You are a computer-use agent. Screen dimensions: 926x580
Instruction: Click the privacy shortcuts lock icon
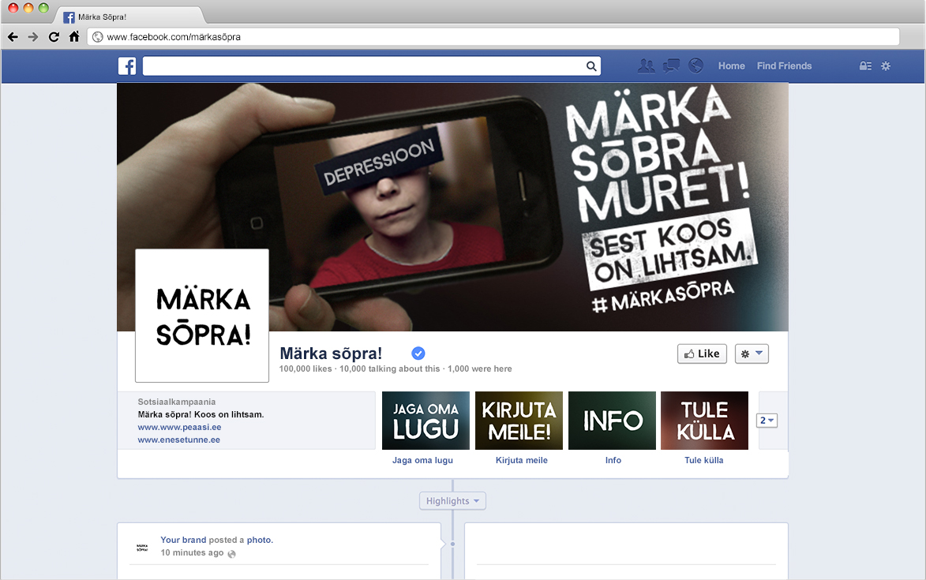(865, 66)
